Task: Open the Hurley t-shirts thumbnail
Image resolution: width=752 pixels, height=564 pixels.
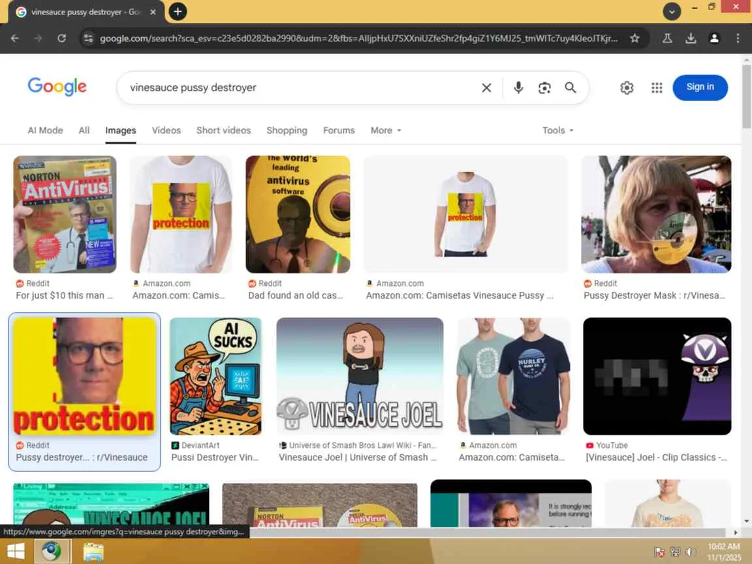Action: pos(513,376)
